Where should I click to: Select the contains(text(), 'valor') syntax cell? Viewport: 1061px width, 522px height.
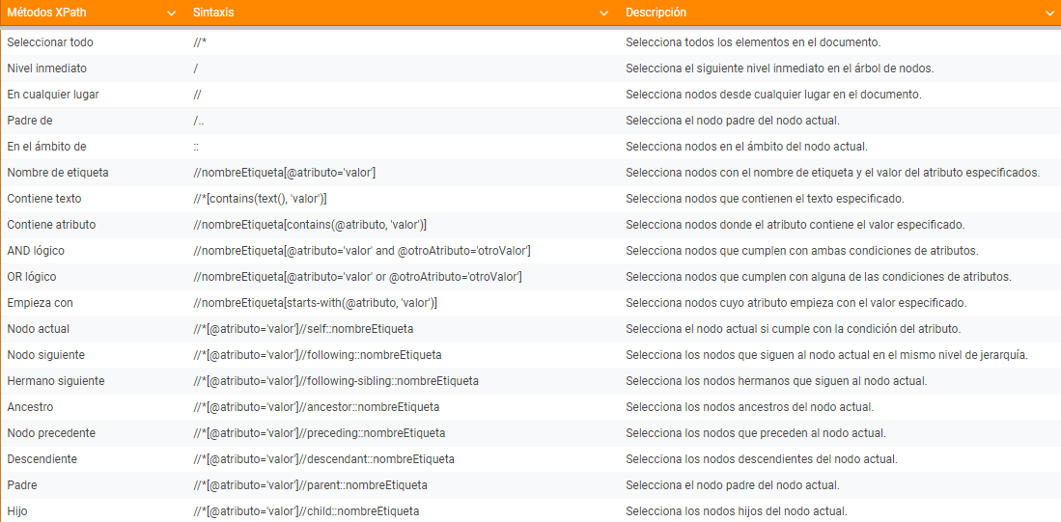tap(261, 199)
